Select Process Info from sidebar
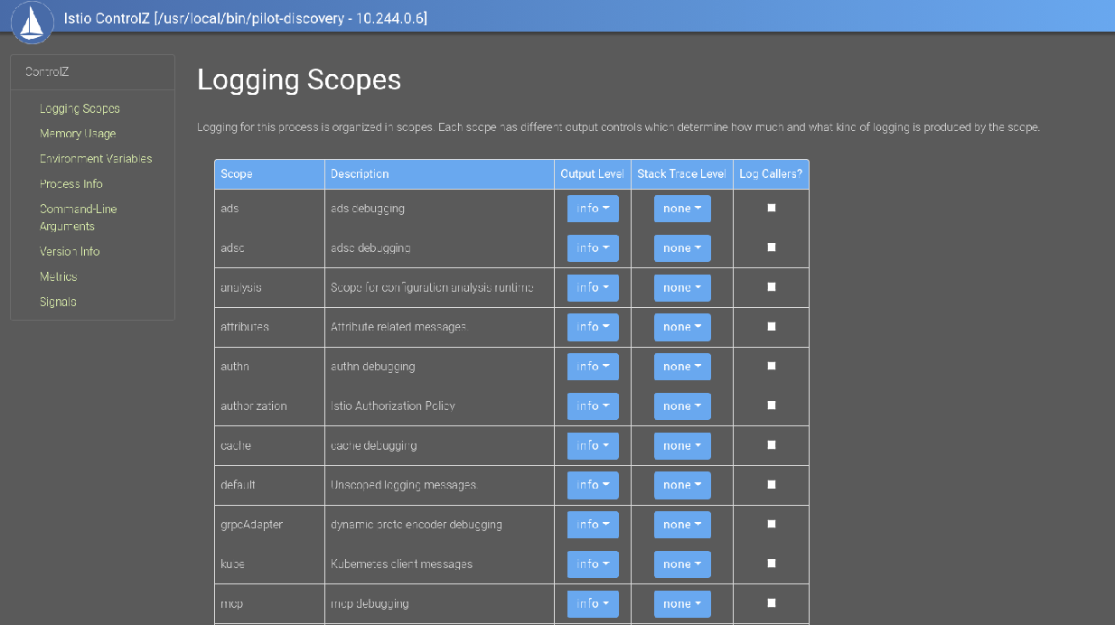Viewport: 1115px width, 625px height. pyautogui.click(x=70, y=183)
